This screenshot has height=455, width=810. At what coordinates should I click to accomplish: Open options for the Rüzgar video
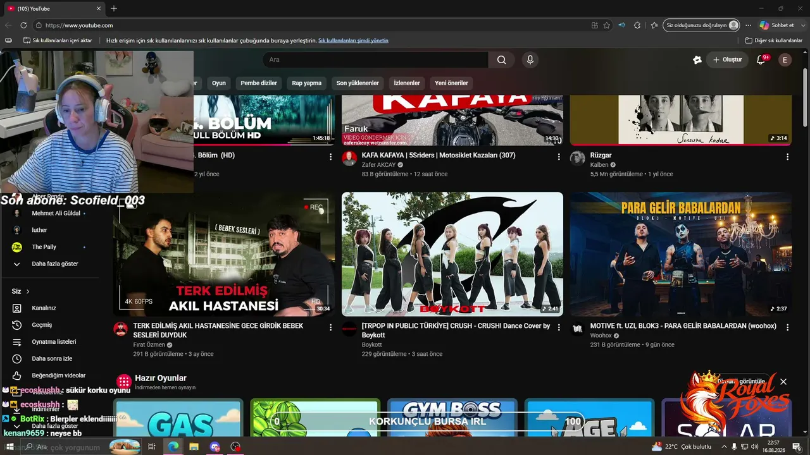(787, 157)
